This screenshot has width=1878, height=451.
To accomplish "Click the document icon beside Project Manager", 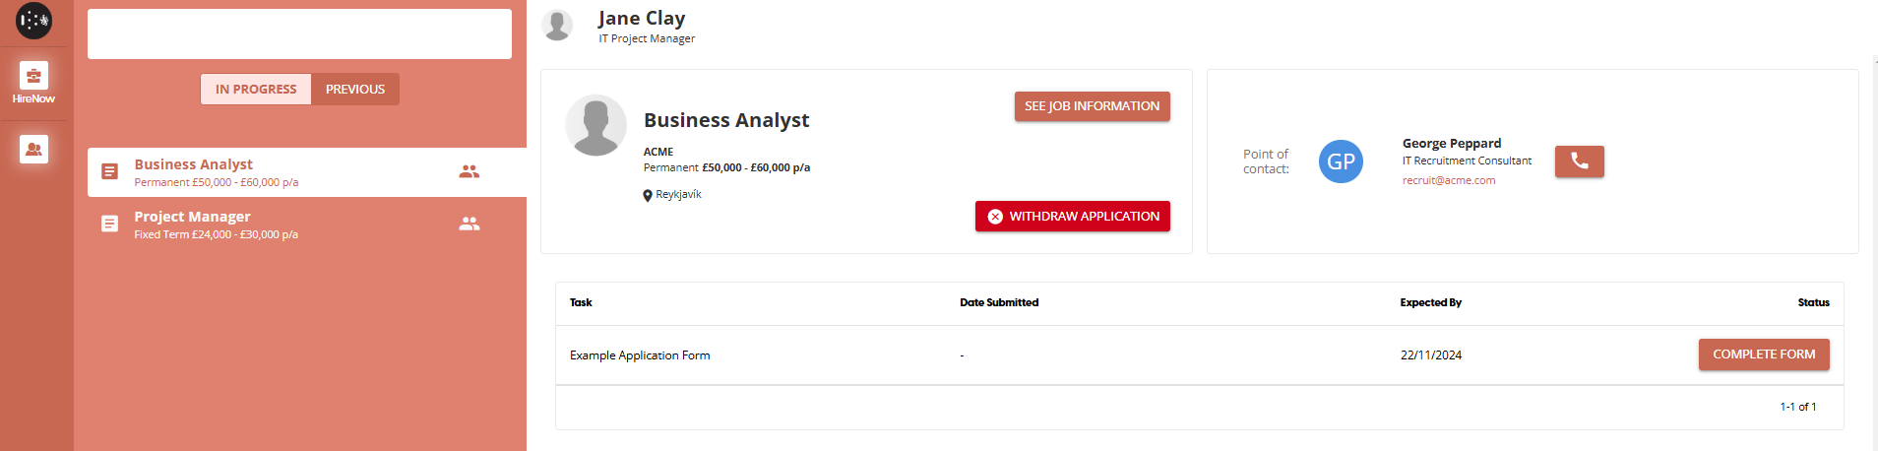I will point(110,224).
